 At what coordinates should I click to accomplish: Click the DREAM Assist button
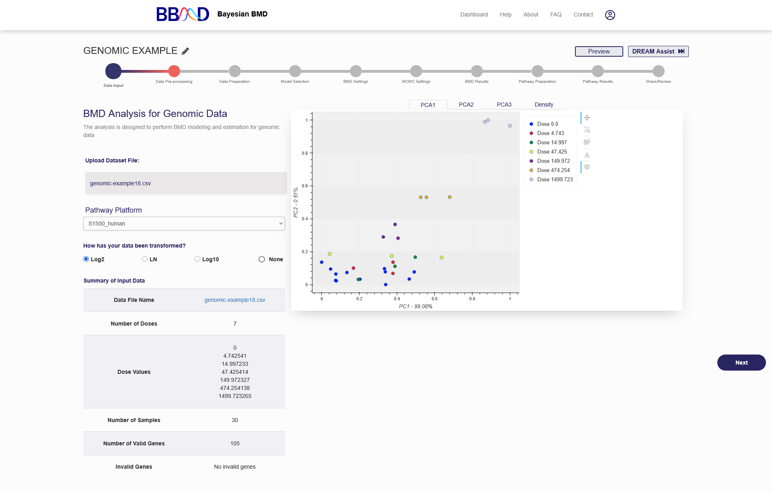coord(658,51)
